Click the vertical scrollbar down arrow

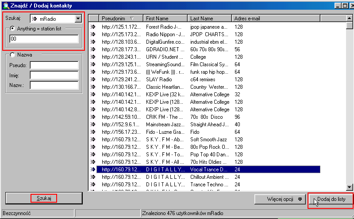click(350, 187)
